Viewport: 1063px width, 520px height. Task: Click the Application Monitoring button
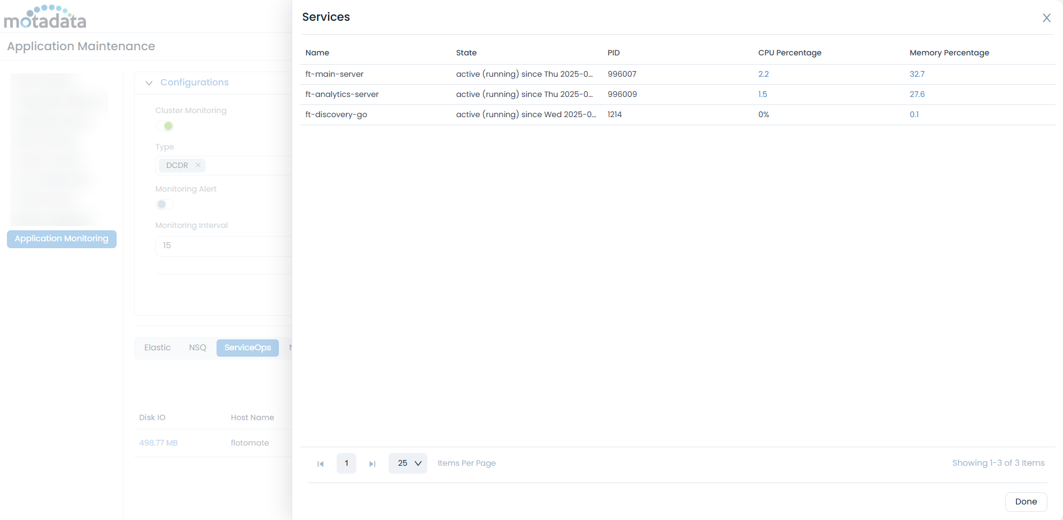tap(61, 238)
